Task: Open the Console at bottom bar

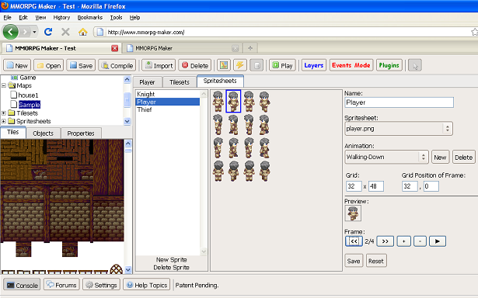Action: (x=22, y=285)
